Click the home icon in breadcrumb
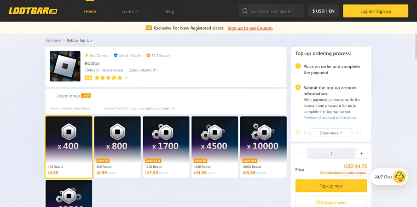The image size is (417, 207). click(x=48, y=40)
